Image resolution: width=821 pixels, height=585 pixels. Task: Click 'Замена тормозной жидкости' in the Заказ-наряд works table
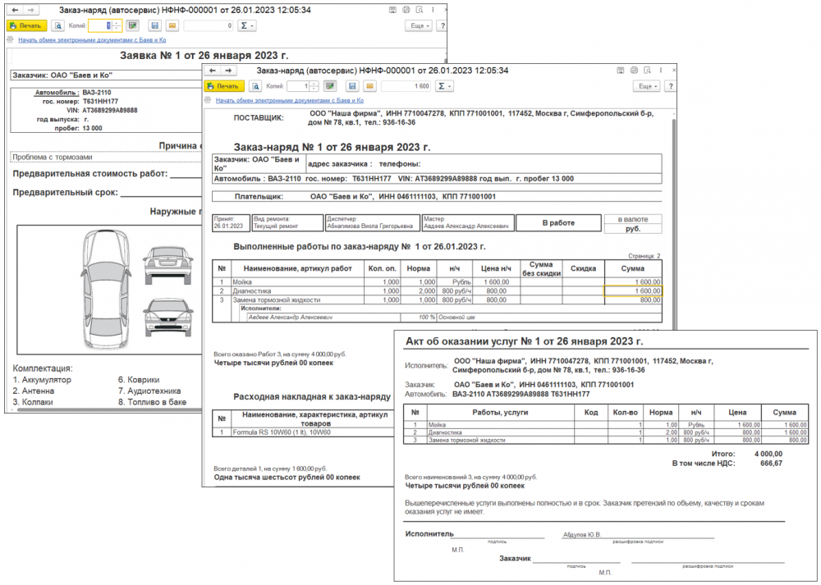tap(277, 299)
